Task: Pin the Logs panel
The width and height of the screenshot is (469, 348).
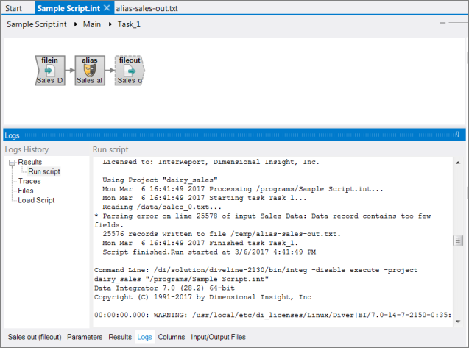Action: [458, 135]
